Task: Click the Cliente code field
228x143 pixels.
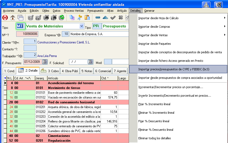Action: 30,42
